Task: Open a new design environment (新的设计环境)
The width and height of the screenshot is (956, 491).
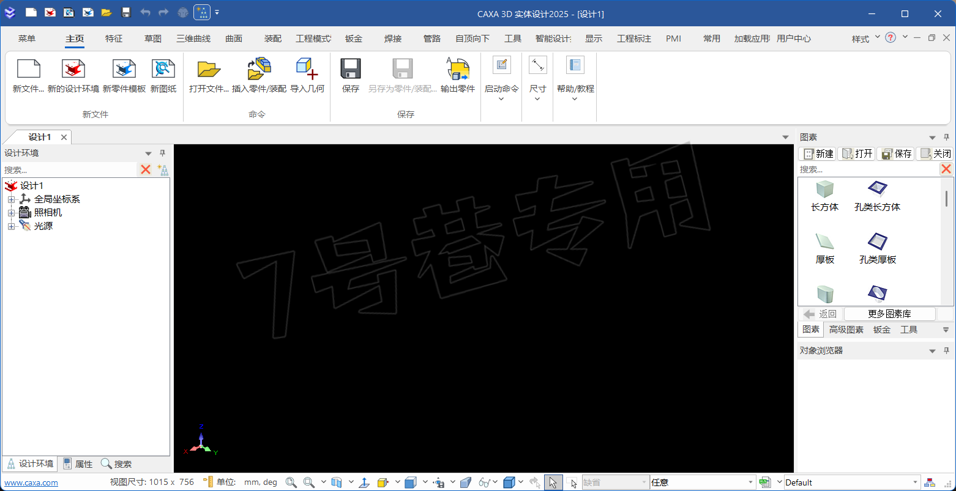Action: (x=73, y=69)
